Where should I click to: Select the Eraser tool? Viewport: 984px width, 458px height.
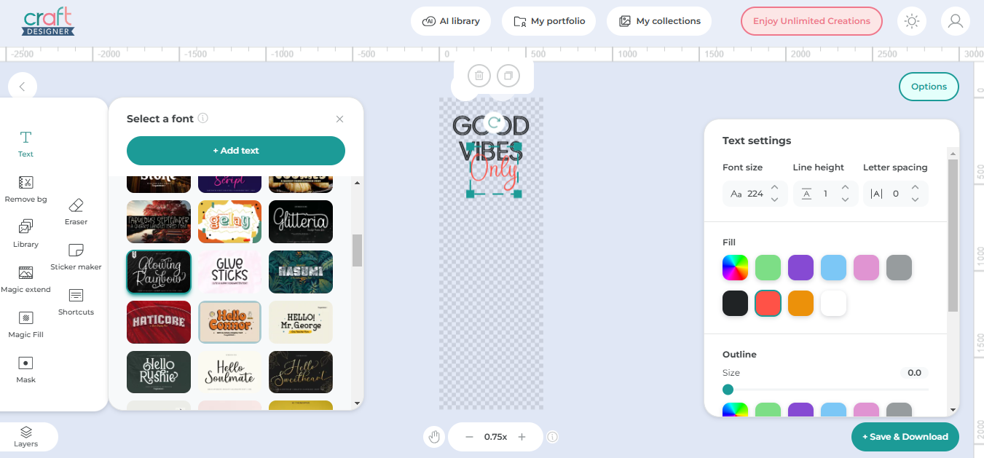(76, 211)
